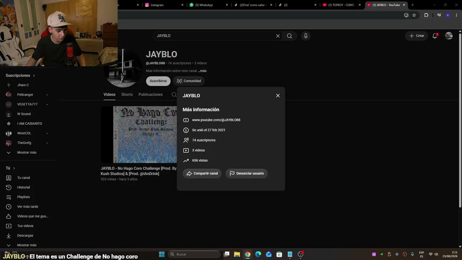
Task: Open the Comunidad button
Action: (x=189, y=81)
